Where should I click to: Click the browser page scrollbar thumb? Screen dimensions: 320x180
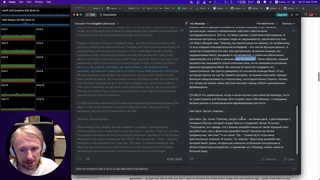tap(318, 76)
